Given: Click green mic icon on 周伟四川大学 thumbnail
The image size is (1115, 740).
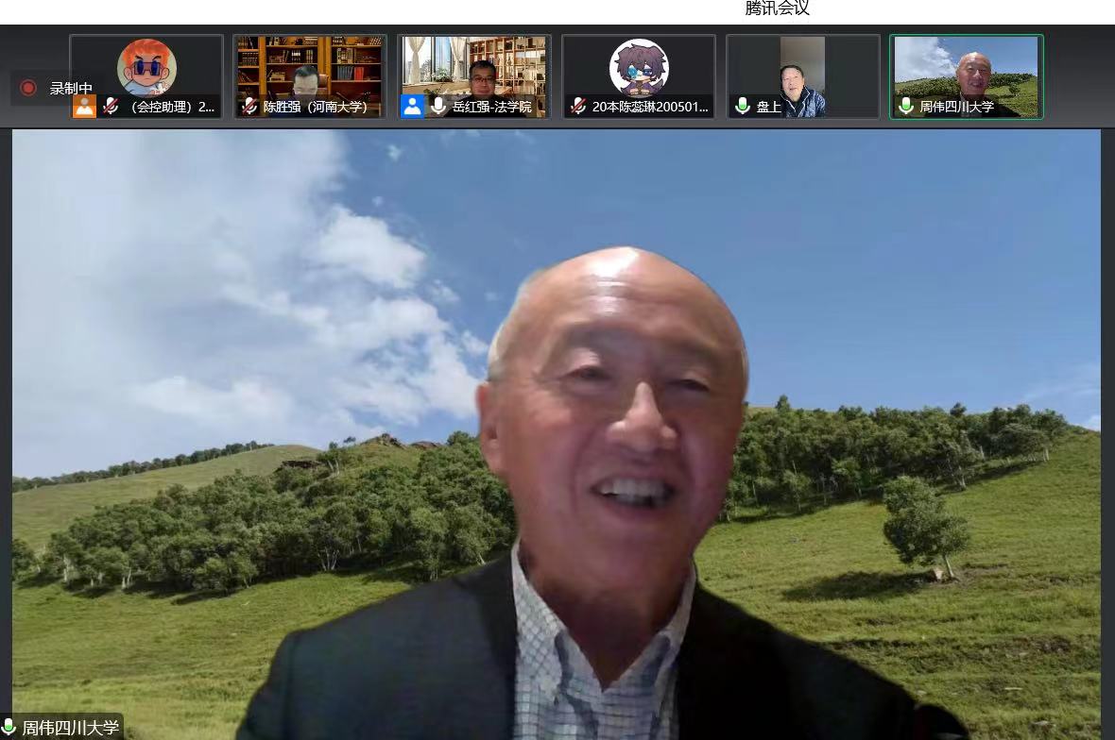Looking at the screenshot, I should 906,107.
